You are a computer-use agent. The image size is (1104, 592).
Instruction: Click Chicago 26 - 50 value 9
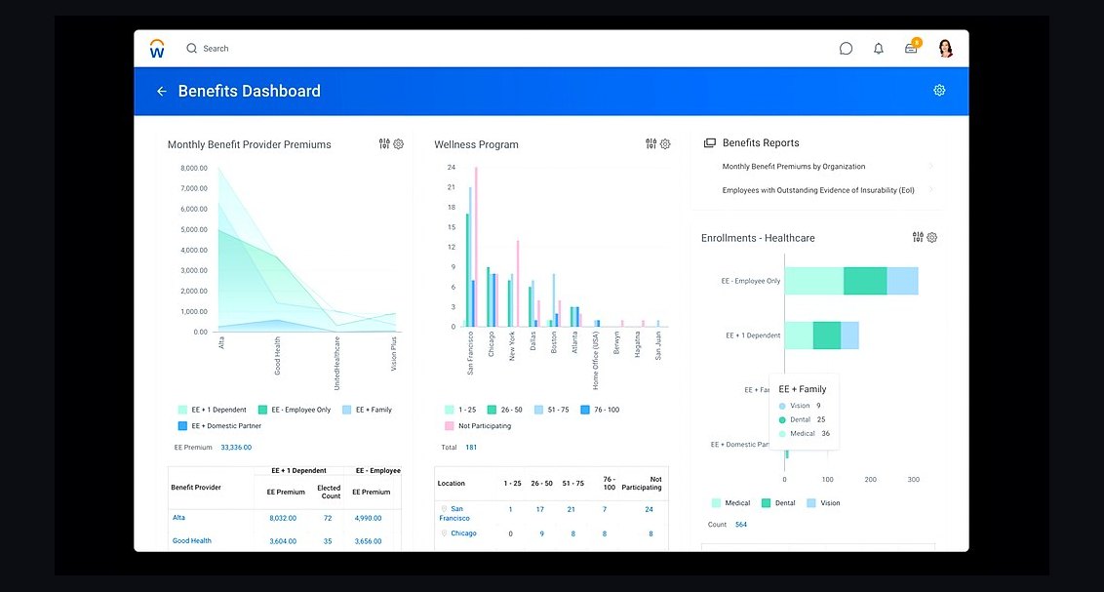[x=541, y=534]
